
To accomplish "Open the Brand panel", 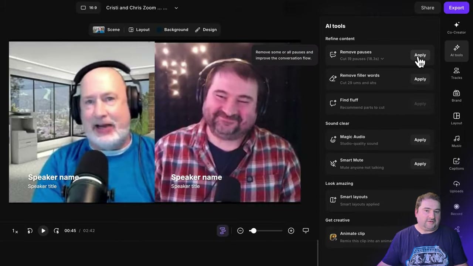I will (x=456, y=96).
